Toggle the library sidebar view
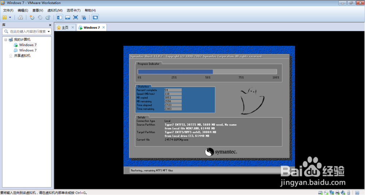365x195 pixels. pyautogui.click(x=59, y=17)
